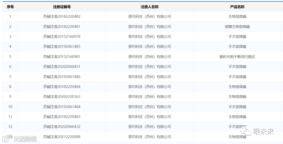
Task: Select registration number 苏械注准20192061485
Action: [x=62, y=46]
